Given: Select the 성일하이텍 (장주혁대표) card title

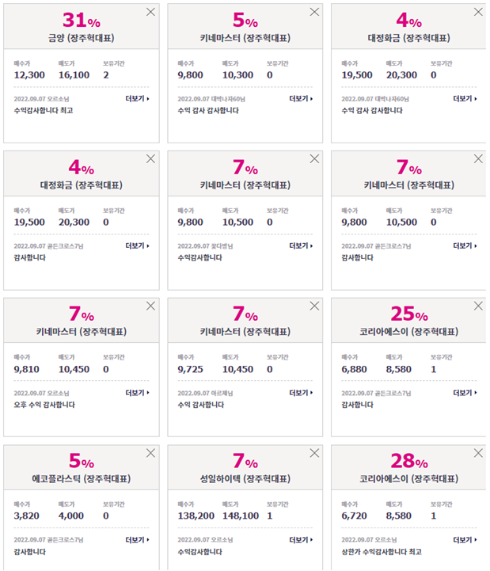Looking at the screenshot, I should coord(245,479).
